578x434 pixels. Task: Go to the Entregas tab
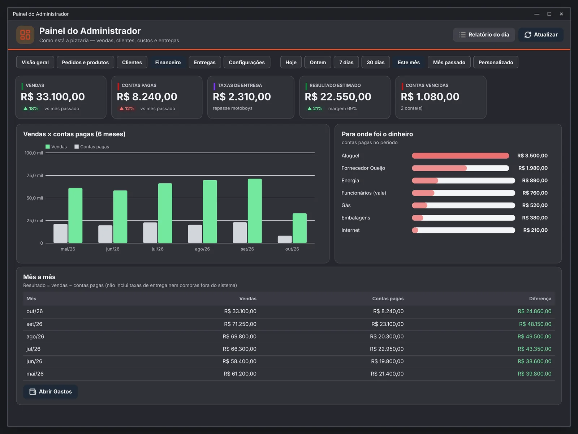pos(205,62)
